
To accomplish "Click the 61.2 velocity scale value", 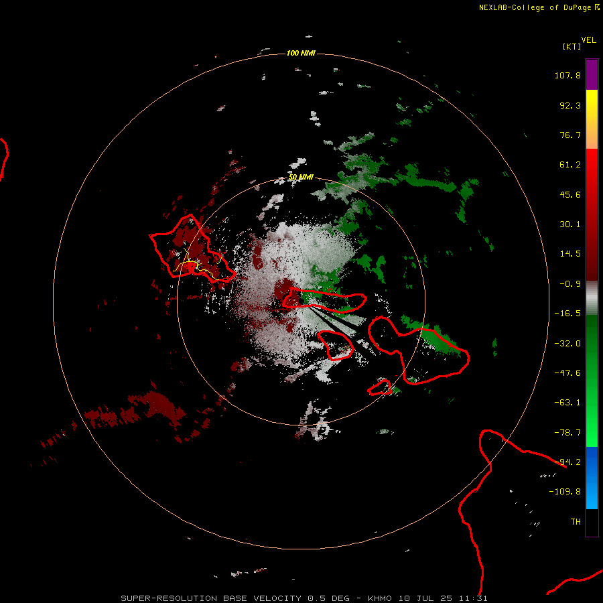I will pyautogui.click(x=570, y=165).
